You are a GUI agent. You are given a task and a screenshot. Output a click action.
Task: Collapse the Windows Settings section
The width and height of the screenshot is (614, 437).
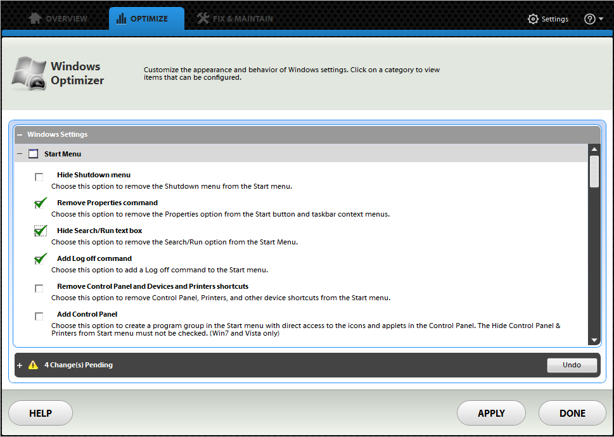click(x=20, y=134)
